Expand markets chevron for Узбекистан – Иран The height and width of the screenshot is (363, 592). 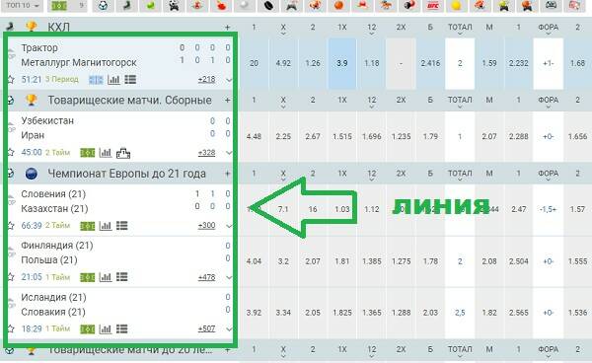pos(229,153)
